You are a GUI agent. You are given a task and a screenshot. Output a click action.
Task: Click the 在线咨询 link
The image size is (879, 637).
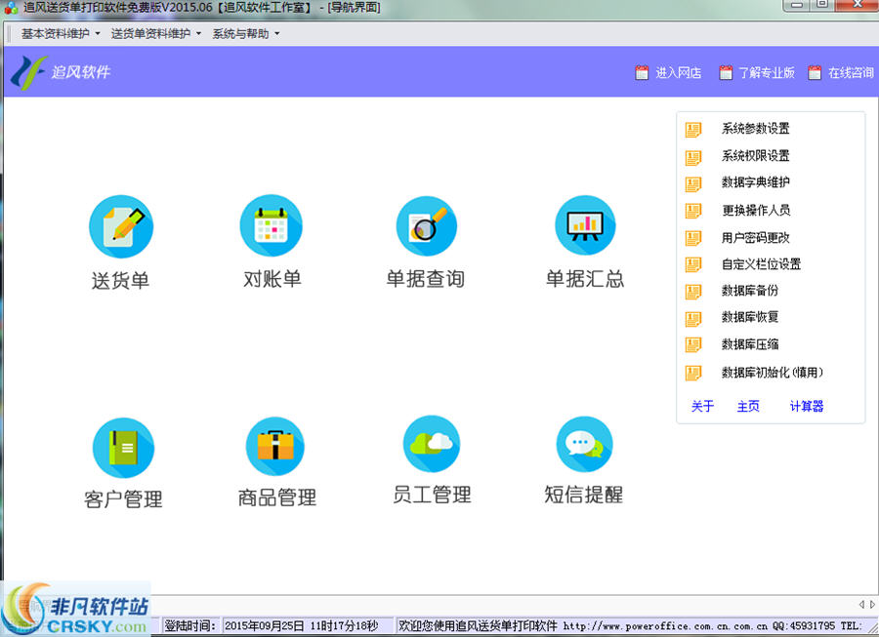tap(851, 73)
